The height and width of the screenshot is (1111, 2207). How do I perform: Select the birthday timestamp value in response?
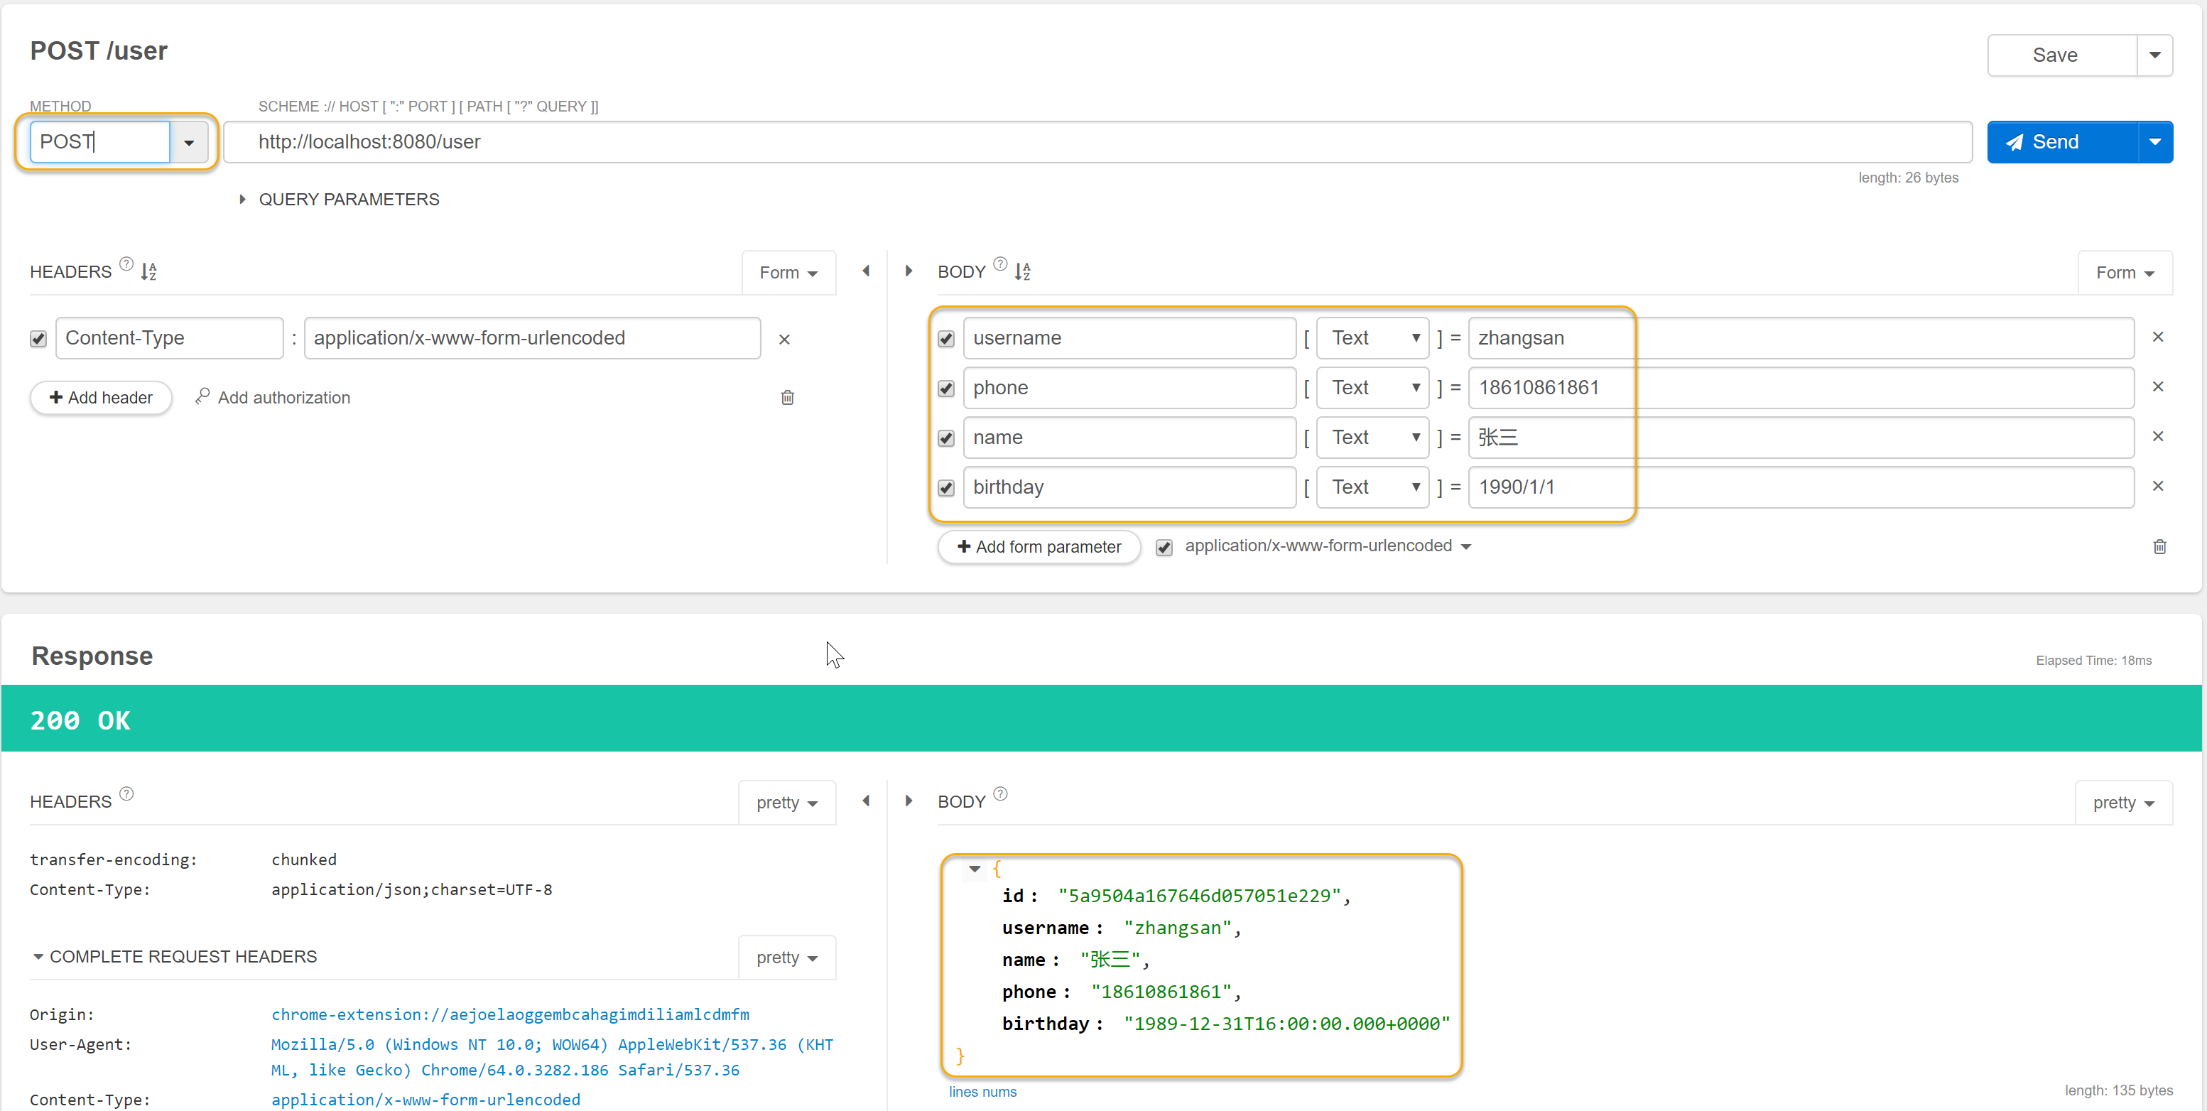pos(1287,1024)
